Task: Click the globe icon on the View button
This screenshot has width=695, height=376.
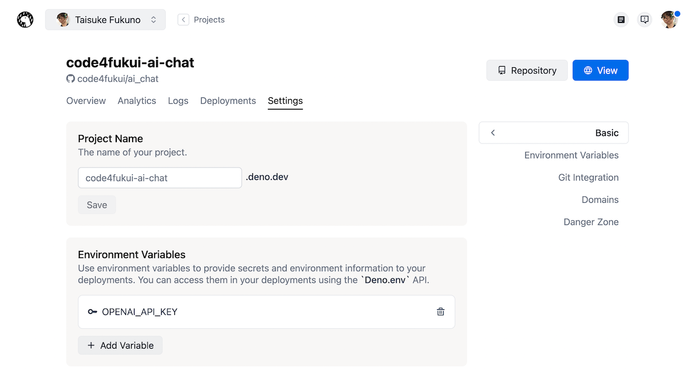Action: (590, 70)
